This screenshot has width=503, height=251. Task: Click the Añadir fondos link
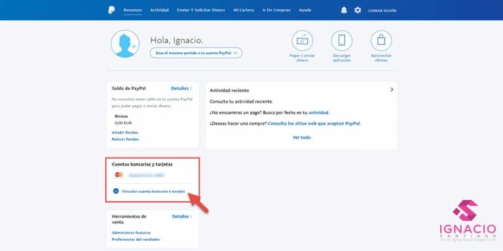(125, 133)
